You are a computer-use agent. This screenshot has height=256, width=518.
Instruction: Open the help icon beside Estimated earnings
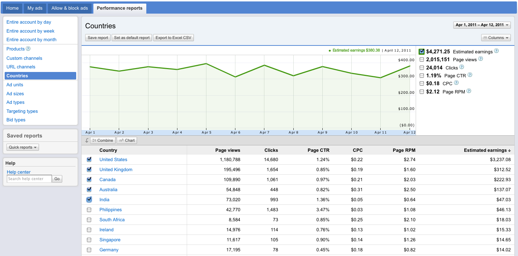(x=496, y=51)
